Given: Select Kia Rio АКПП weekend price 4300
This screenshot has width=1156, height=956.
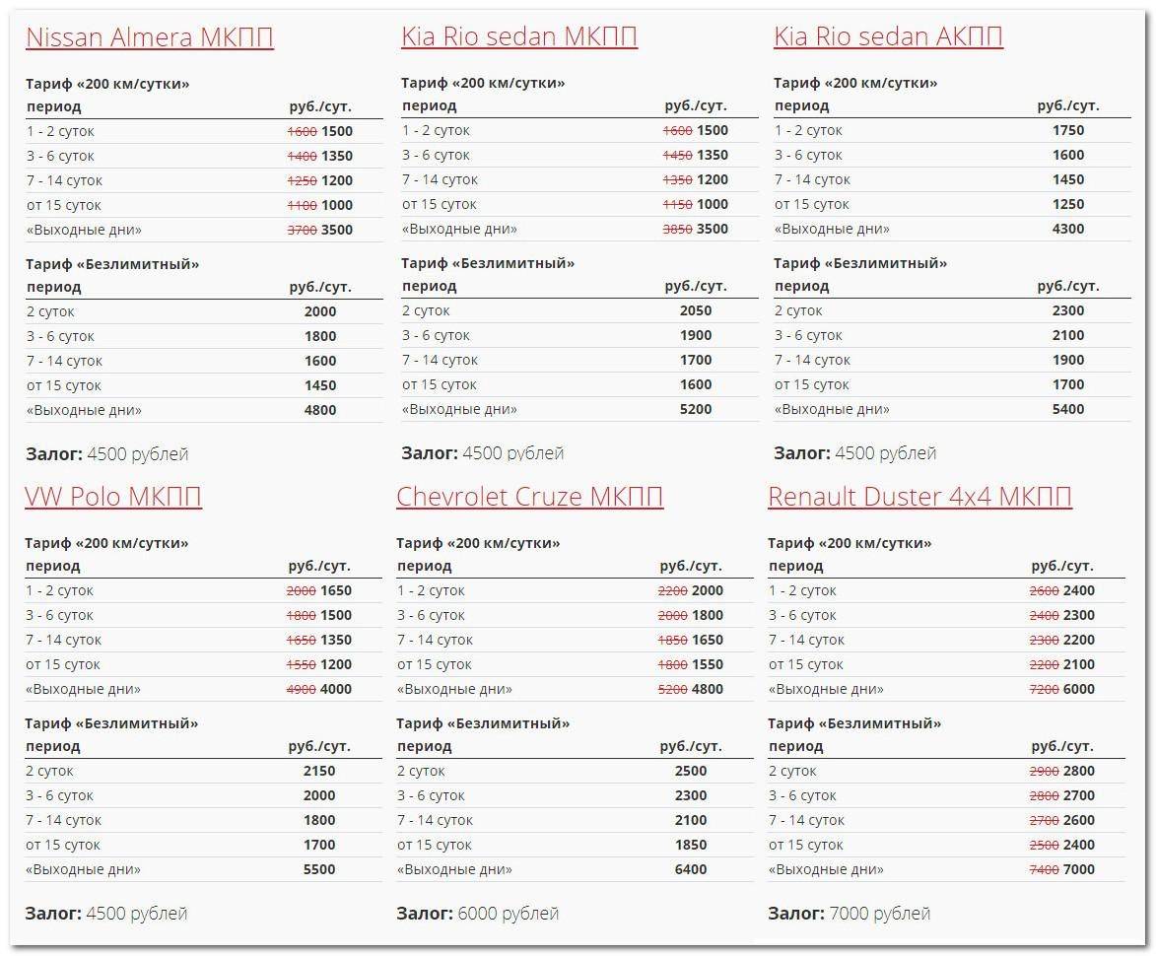Looking at the screenshot, I should (x=1068, y=229).
